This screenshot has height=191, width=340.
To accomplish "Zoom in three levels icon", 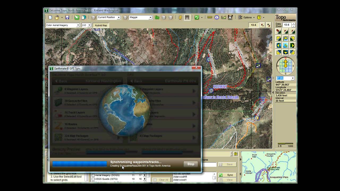I will (279, 31).
